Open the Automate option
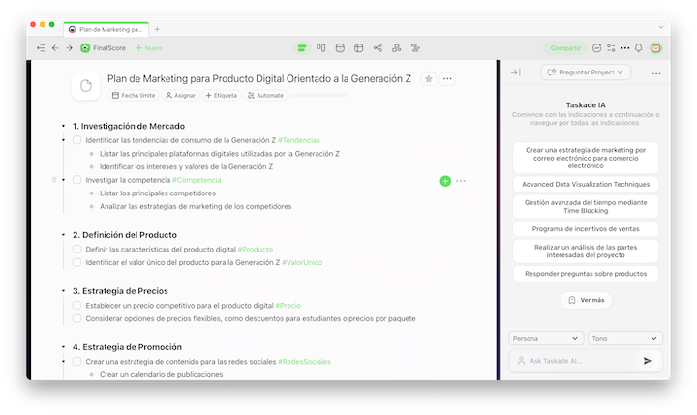The height and width of the screenshot is (415, 697). coord(265,95)
